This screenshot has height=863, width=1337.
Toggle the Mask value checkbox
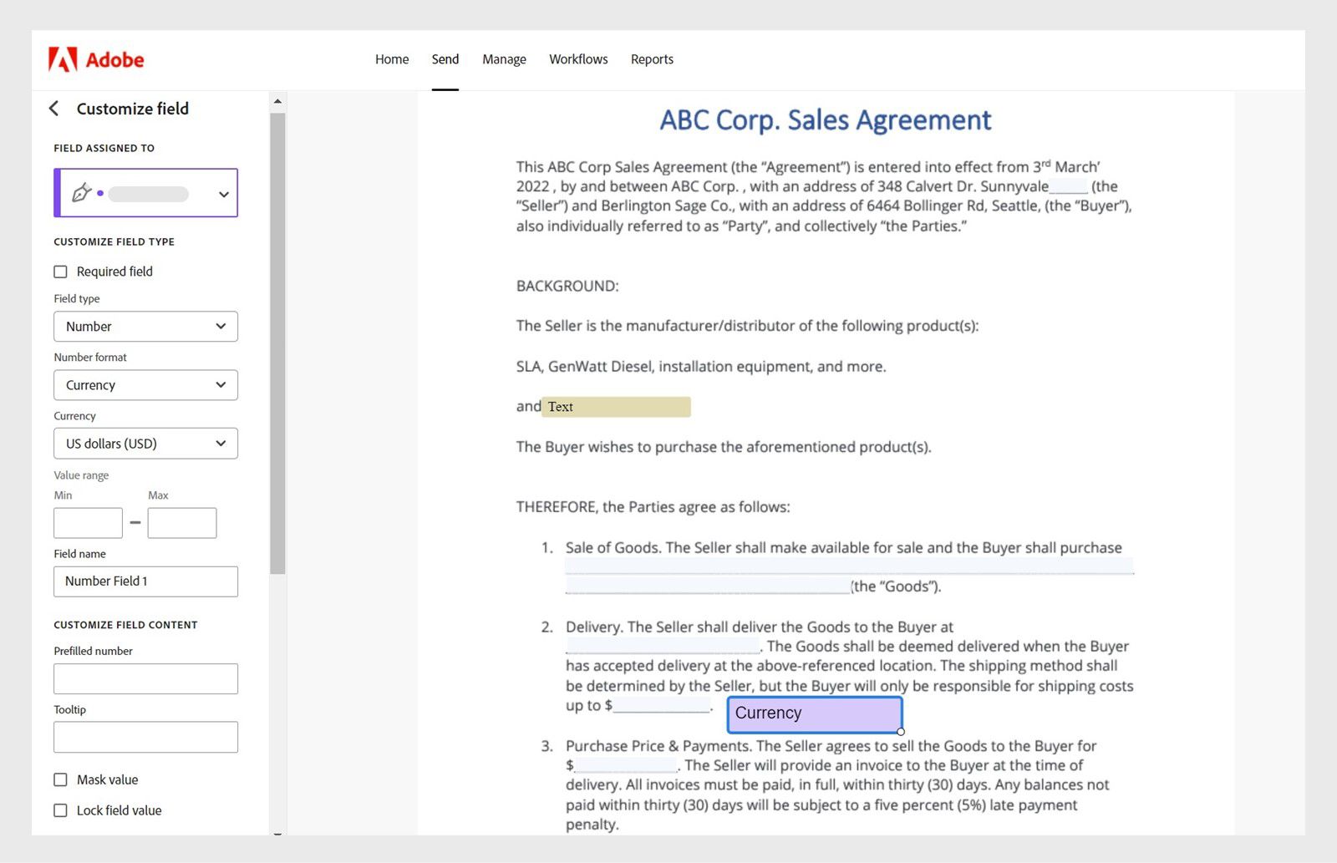(60, 779)
